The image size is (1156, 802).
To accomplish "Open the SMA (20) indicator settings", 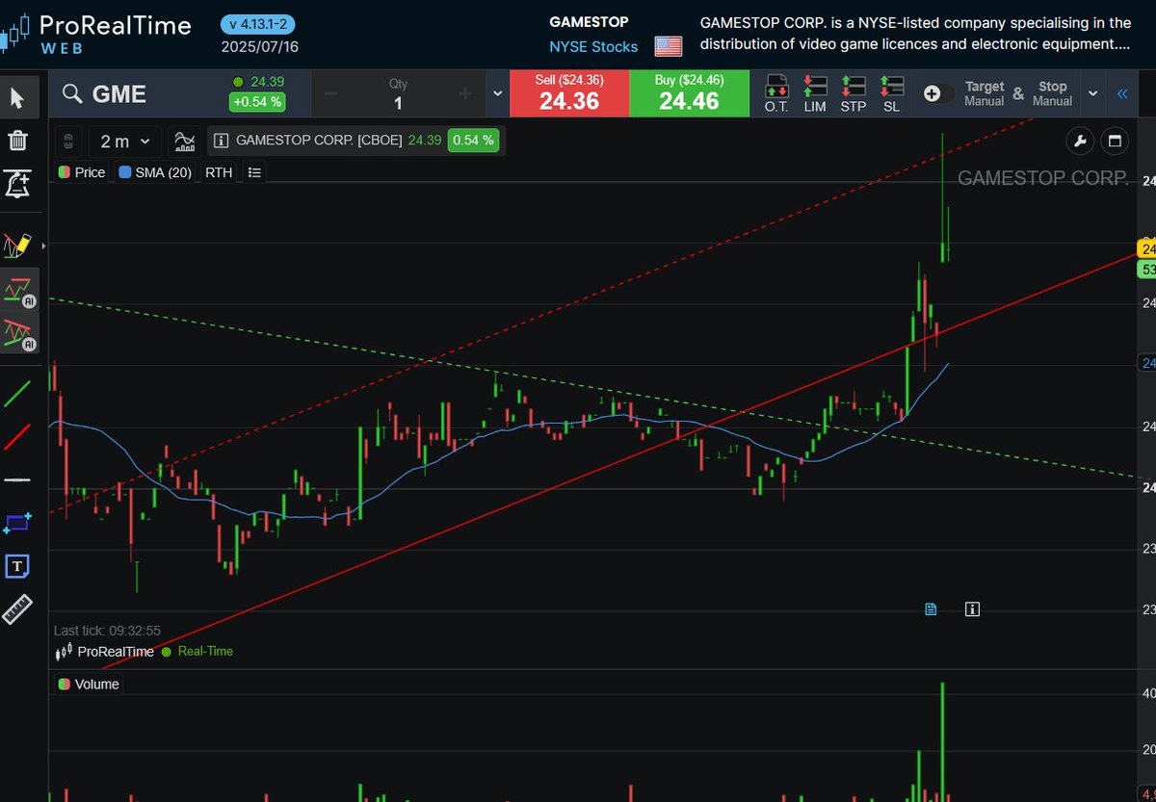I will [155, 172].
